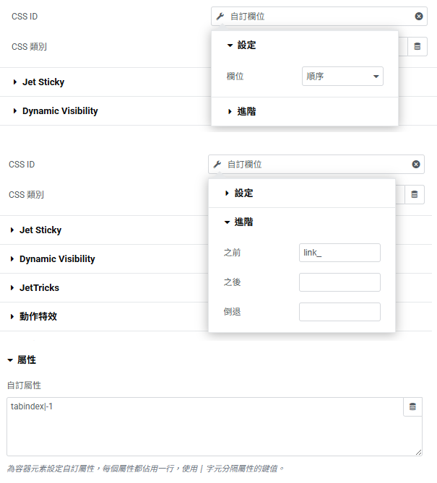Click the wrench icon in the upper CSS ID field
This screenshot has width=437, height=483.
[220, 17]
